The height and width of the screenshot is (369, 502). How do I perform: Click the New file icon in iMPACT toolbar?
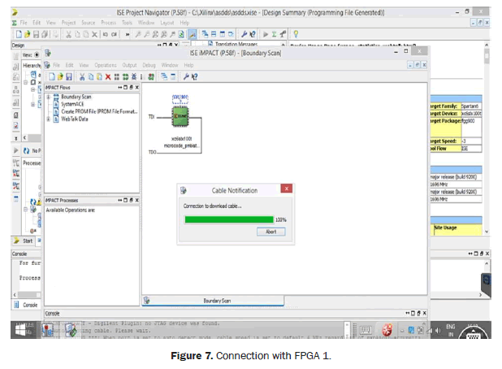coord(50,76)
